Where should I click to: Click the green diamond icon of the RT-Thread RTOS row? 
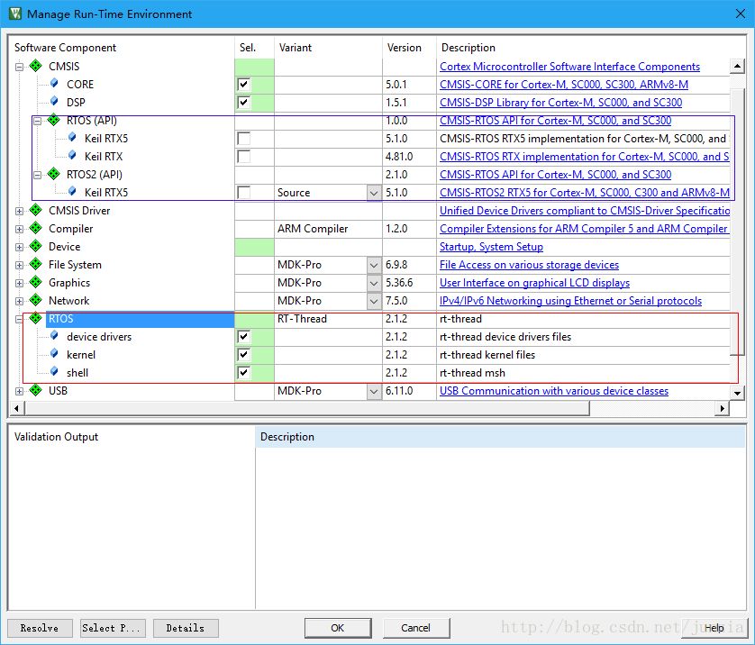pos(36,318)
